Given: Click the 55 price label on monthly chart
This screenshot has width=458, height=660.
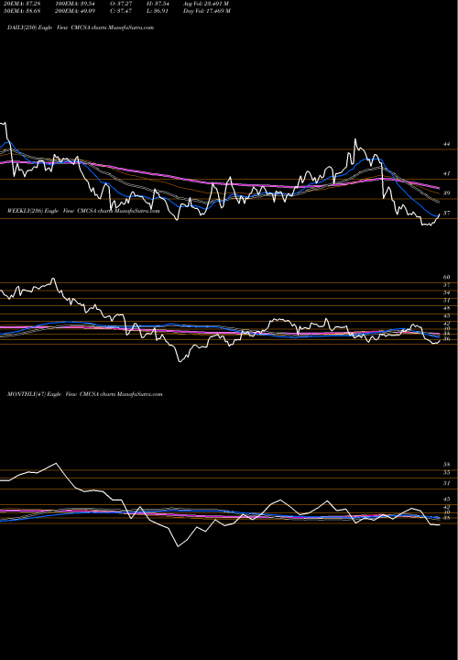Looking at the screenshot, I should point(447,473).
